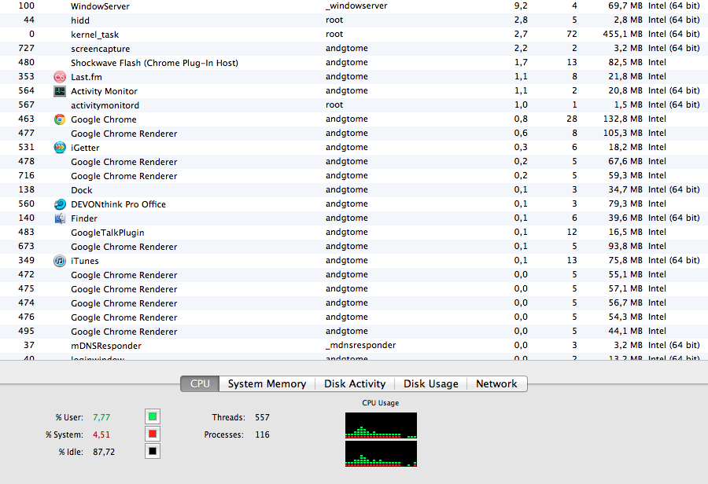Select the Dock process row
Image resolution: width=708 pixels, height=484 pixels.
point(354,190)
